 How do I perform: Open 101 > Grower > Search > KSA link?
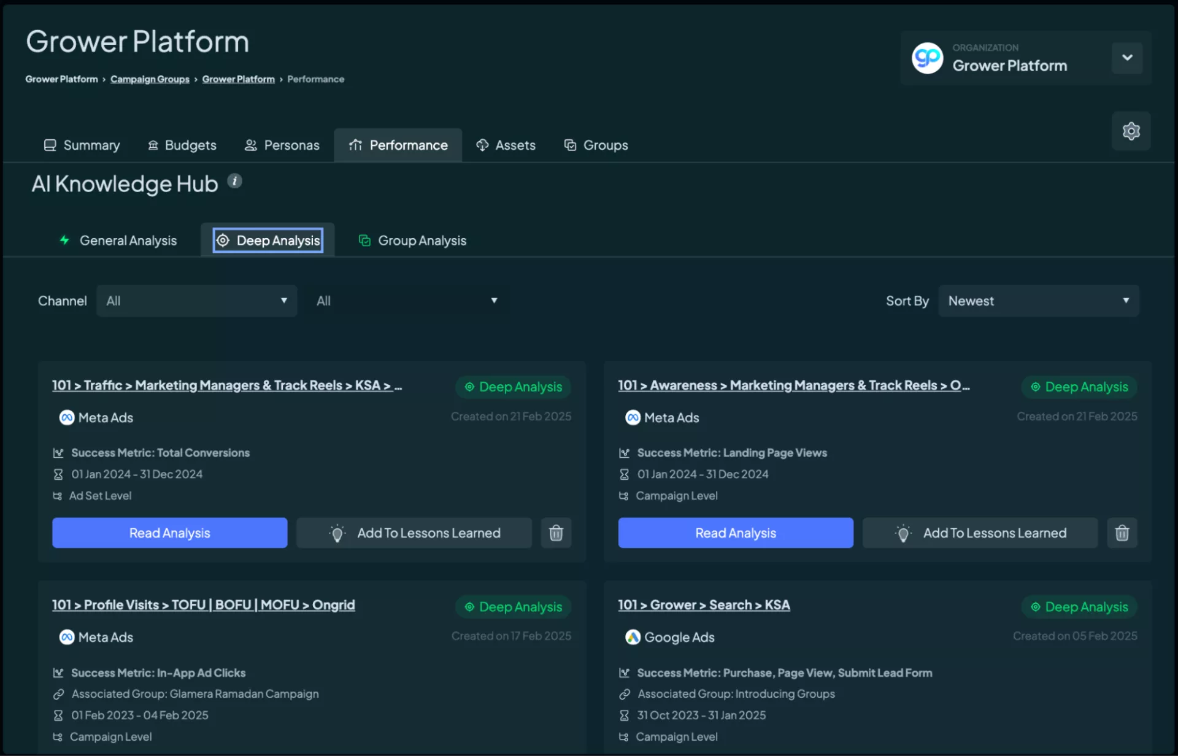tap(704, 605)
